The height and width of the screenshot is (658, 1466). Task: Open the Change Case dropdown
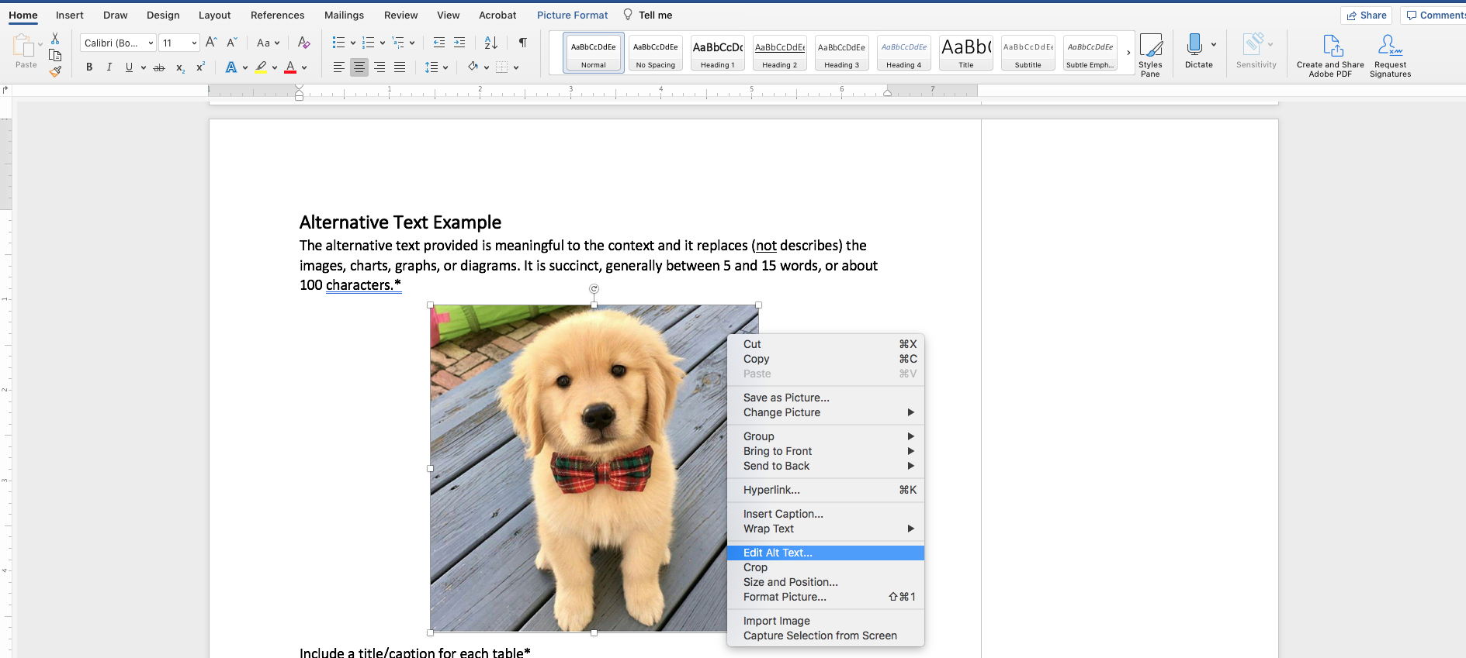pyautogui.click(x=268, y=43)
